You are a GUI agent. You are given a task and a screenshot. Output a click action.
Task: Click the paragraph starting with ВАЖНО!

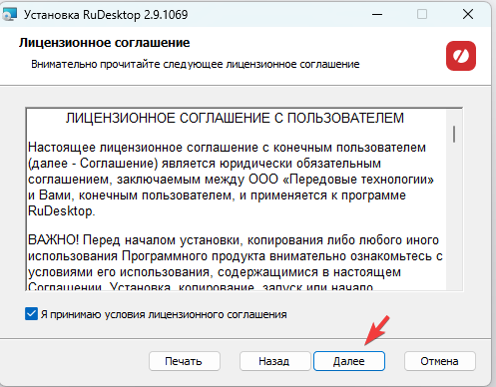point(236,263)
